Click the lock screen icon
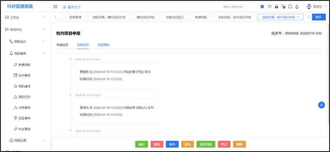 (x=276, y=6)
